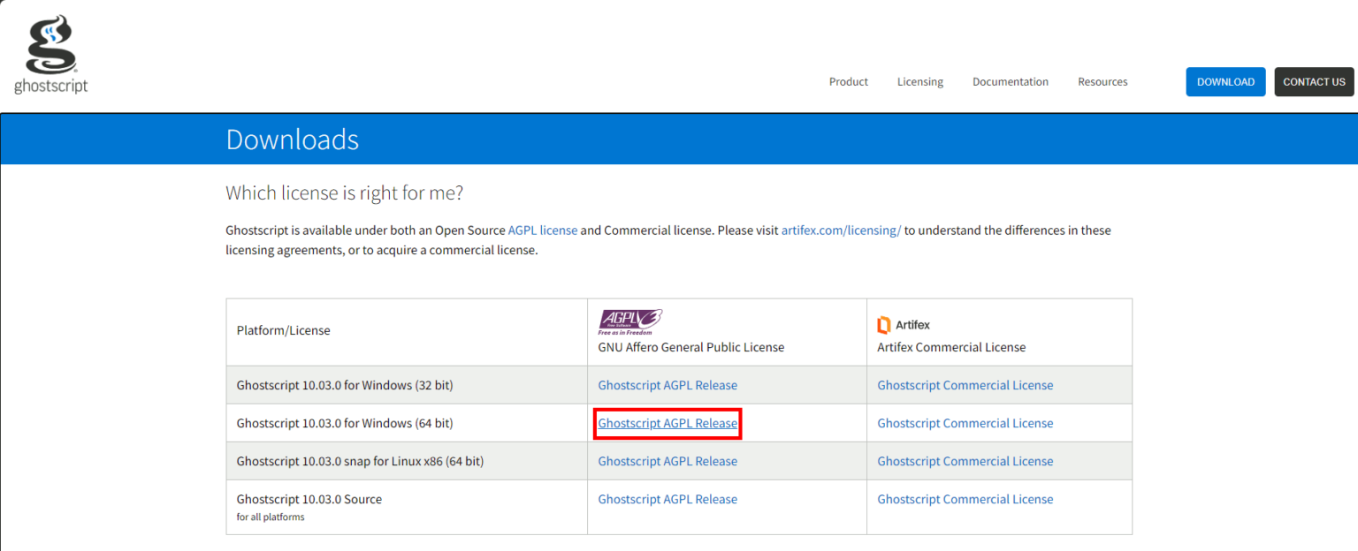1358x551 pixels.
Task: Open the Licensing page
Action: 919,81
